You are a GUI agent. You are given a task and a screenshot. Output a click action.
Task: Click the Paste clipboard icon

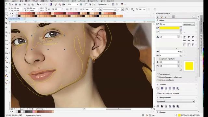[32, 5]
